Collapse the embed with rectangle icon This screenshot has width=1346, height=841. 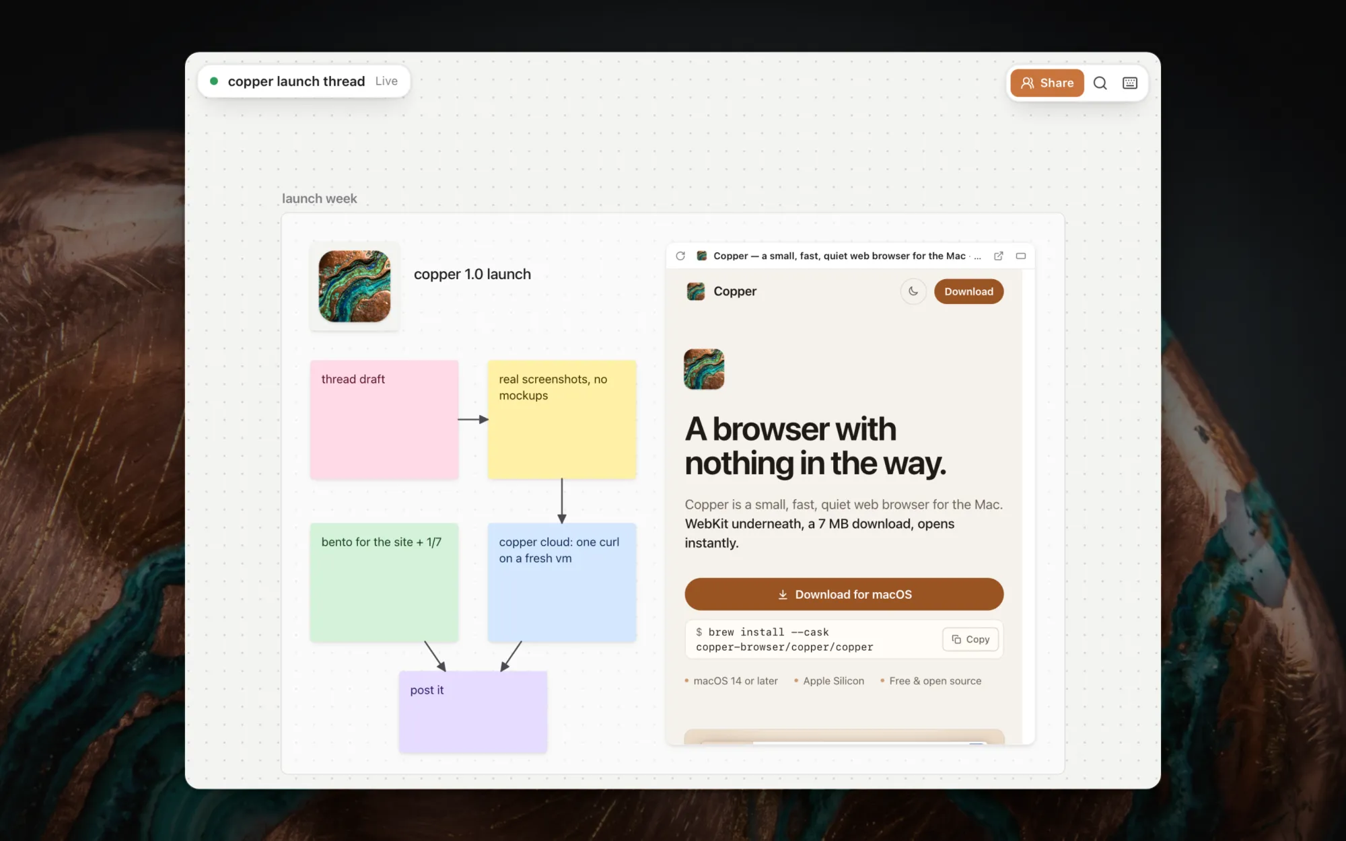[x=1021, y=256]
